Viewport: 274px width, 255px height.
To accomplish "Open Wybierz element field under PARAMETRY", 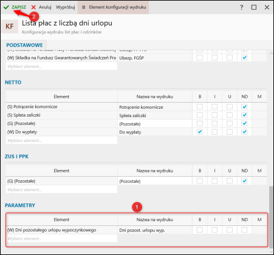I will (x=61, y=239).
